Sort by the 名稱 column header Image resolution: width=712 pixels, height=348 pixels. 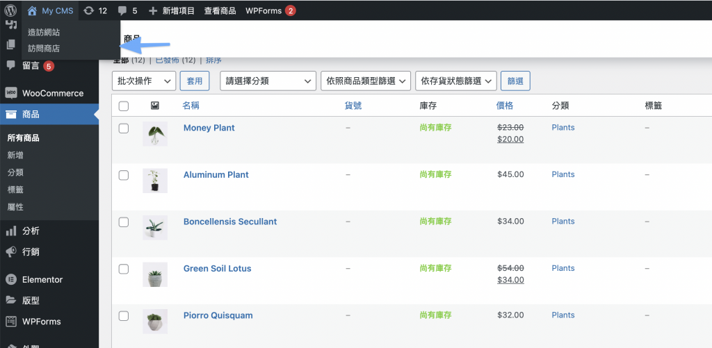click(191, 106)
